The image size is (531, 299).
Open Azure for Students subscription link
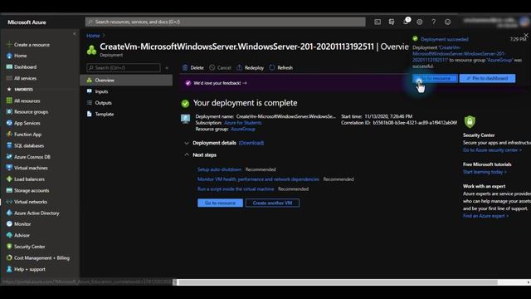(243, 123)
